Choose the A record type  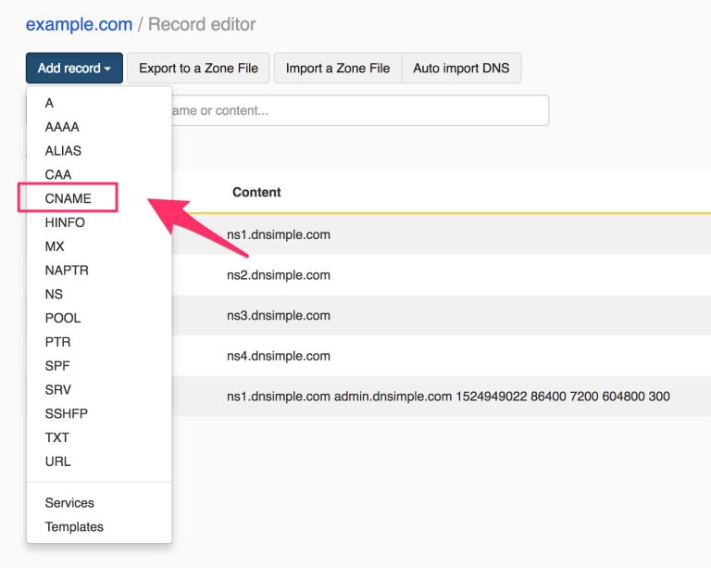click(x=50, y=103)
